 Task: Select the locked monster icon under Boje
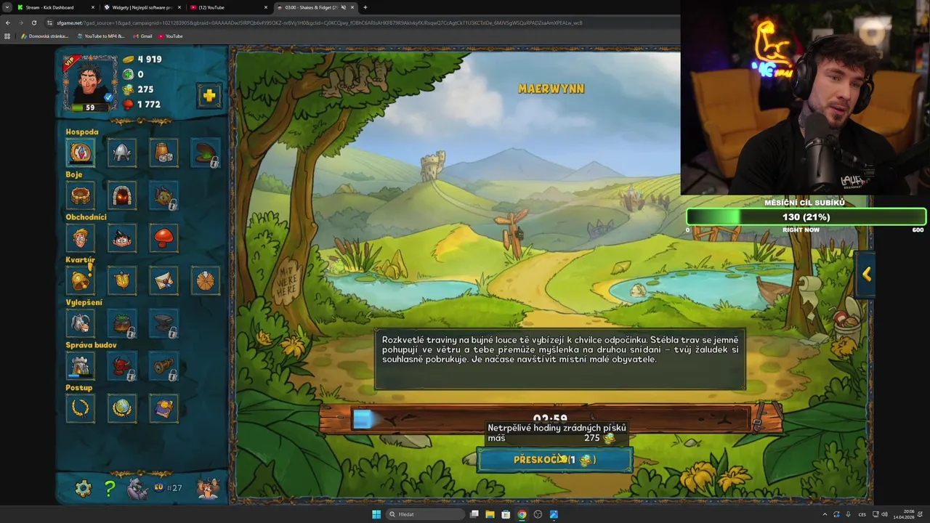[163, 195]
